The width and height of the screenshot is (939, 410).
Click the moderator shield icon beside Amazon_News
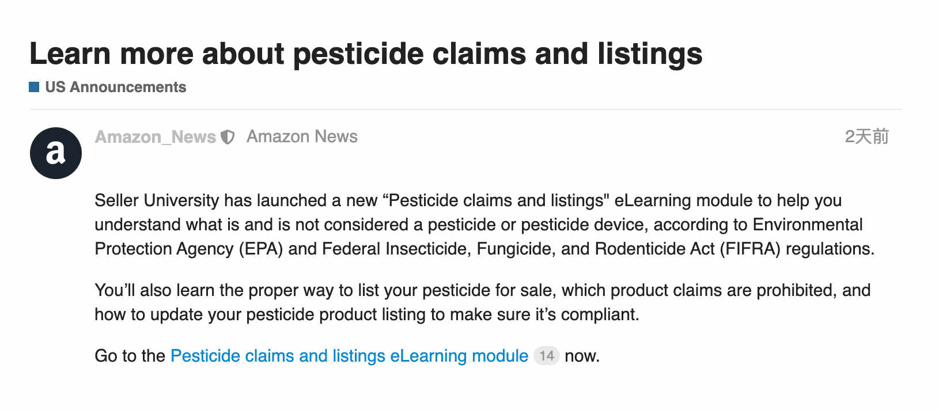point(228,137)
